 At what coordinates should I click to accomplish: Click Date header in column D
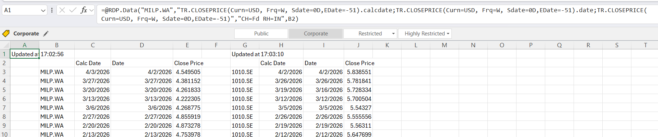(142, 63)
